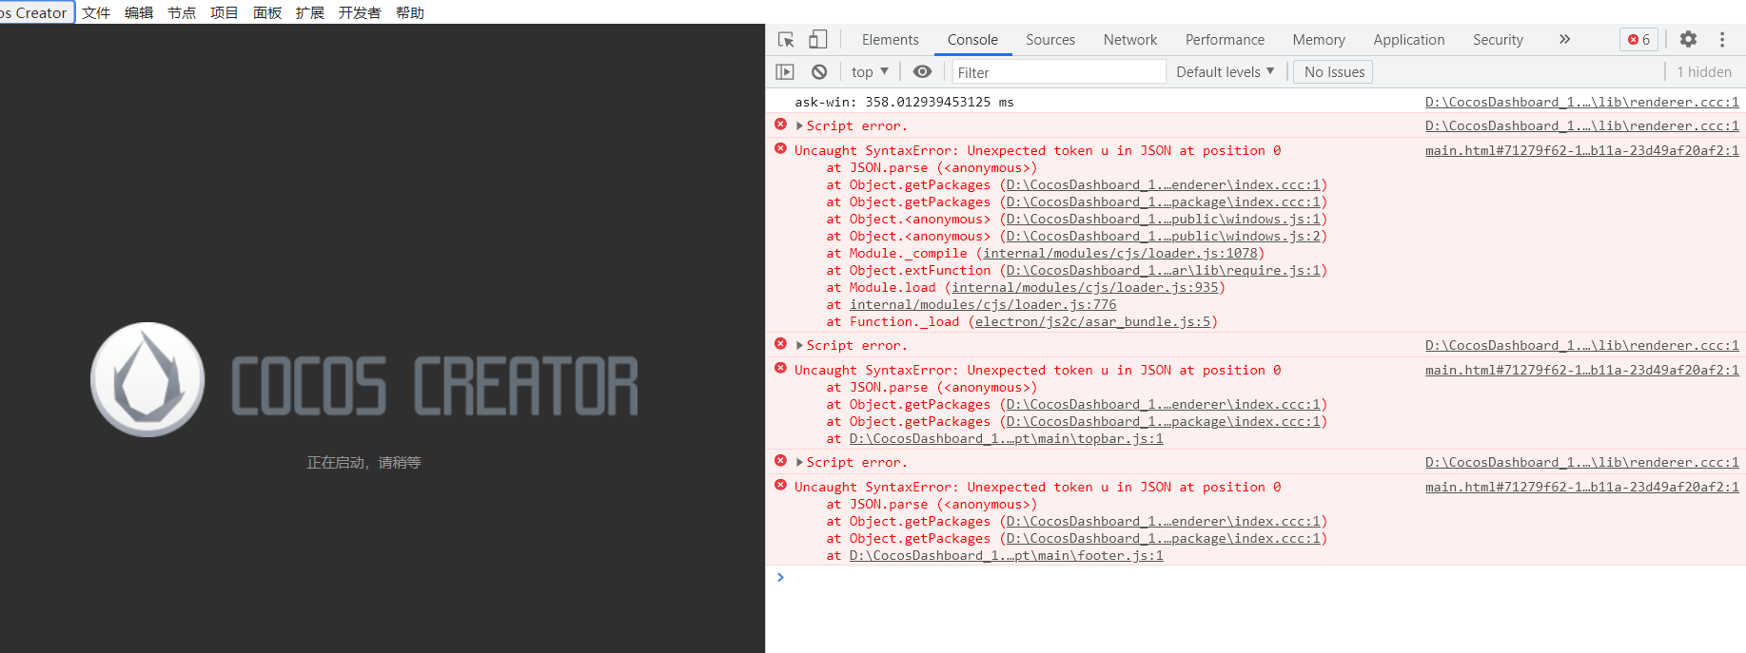Open the 节点 menu
Screen dimensions: 1746x653
click(182, 12)
